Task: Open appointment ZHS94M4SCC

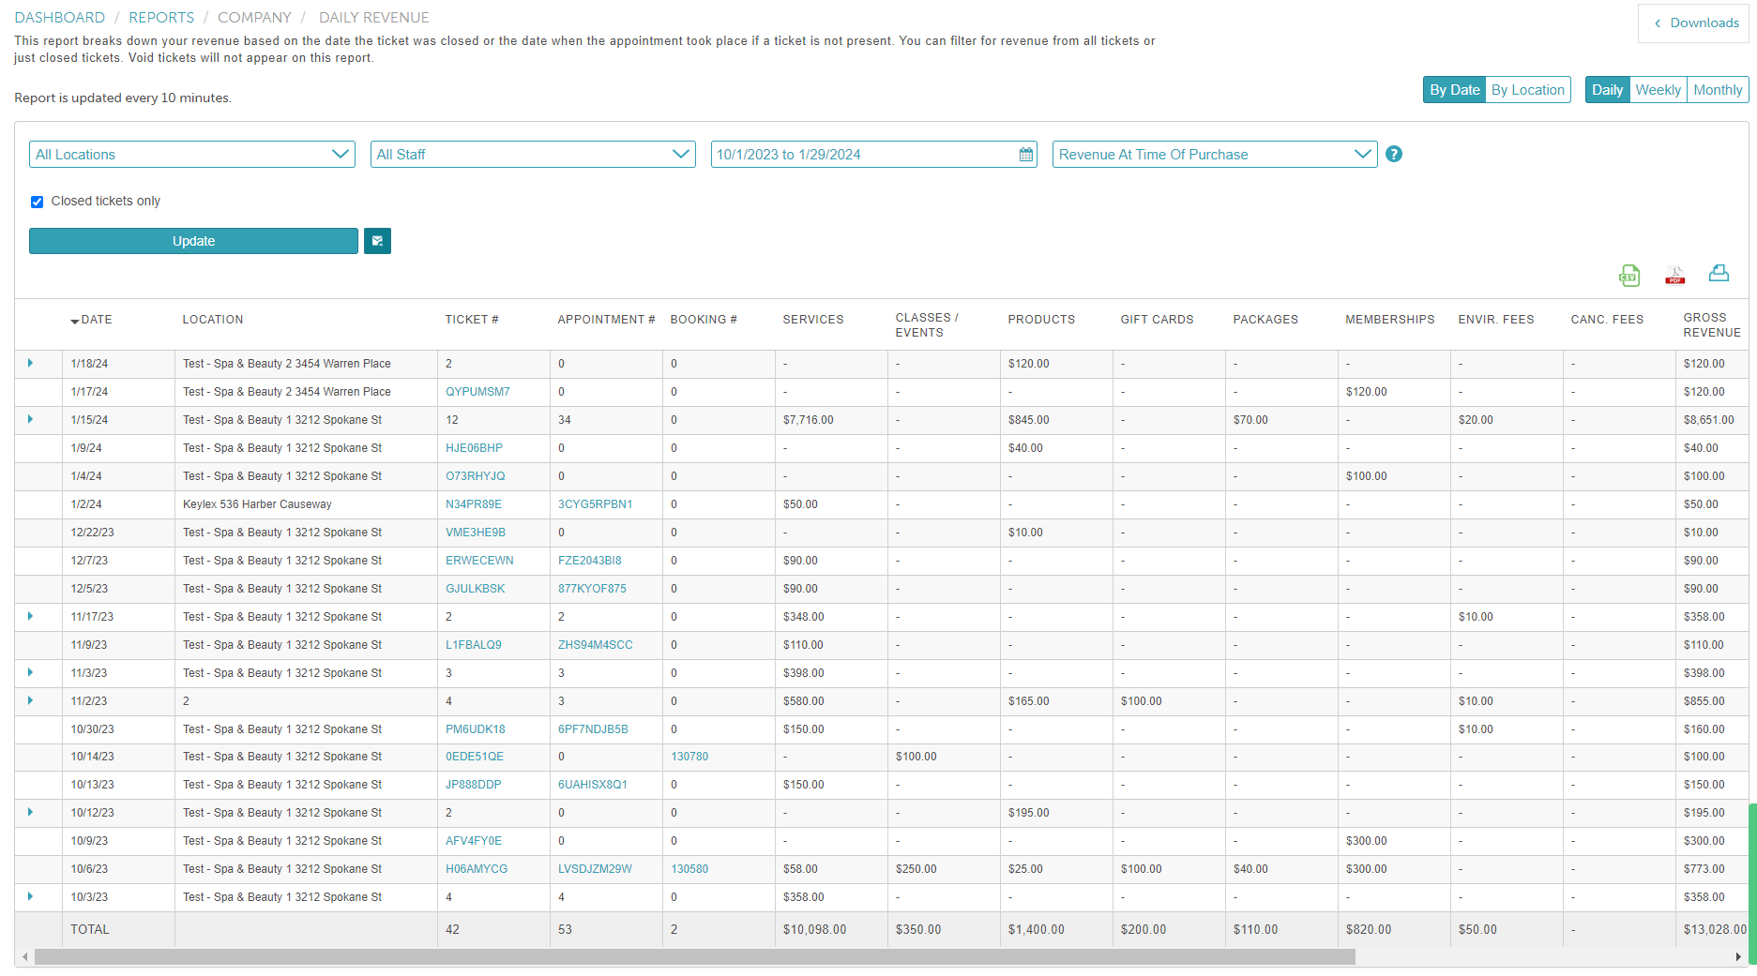Action: click(x=596, y=645)
